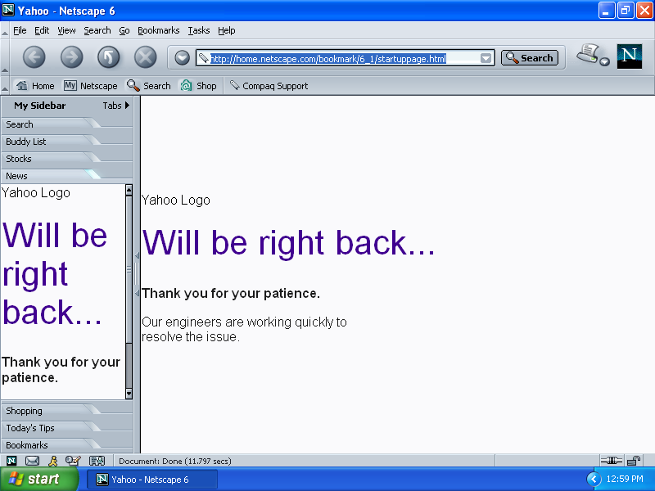This screenshot has height=491, width=655.
Task: Click the "Document: Done" status text
Action: point(175,461)
